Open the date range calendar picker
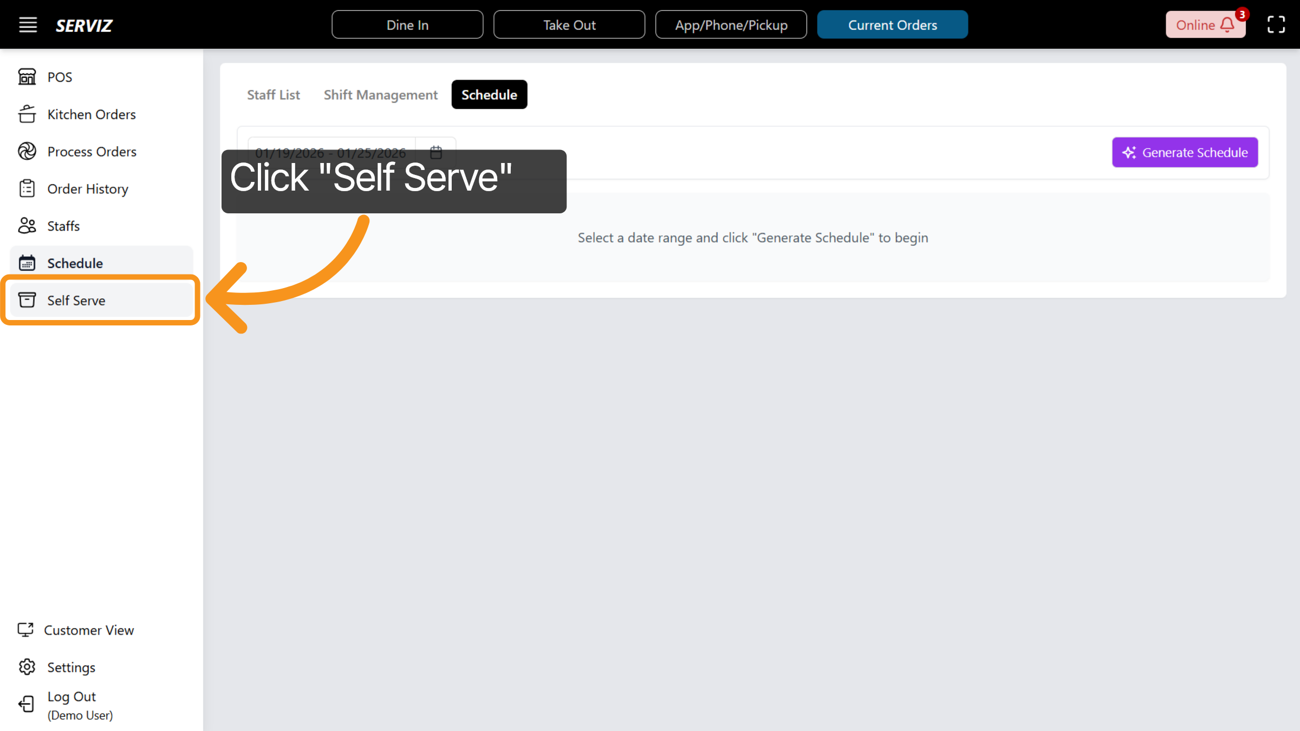The image size is (1300, 731). (435, 152)
